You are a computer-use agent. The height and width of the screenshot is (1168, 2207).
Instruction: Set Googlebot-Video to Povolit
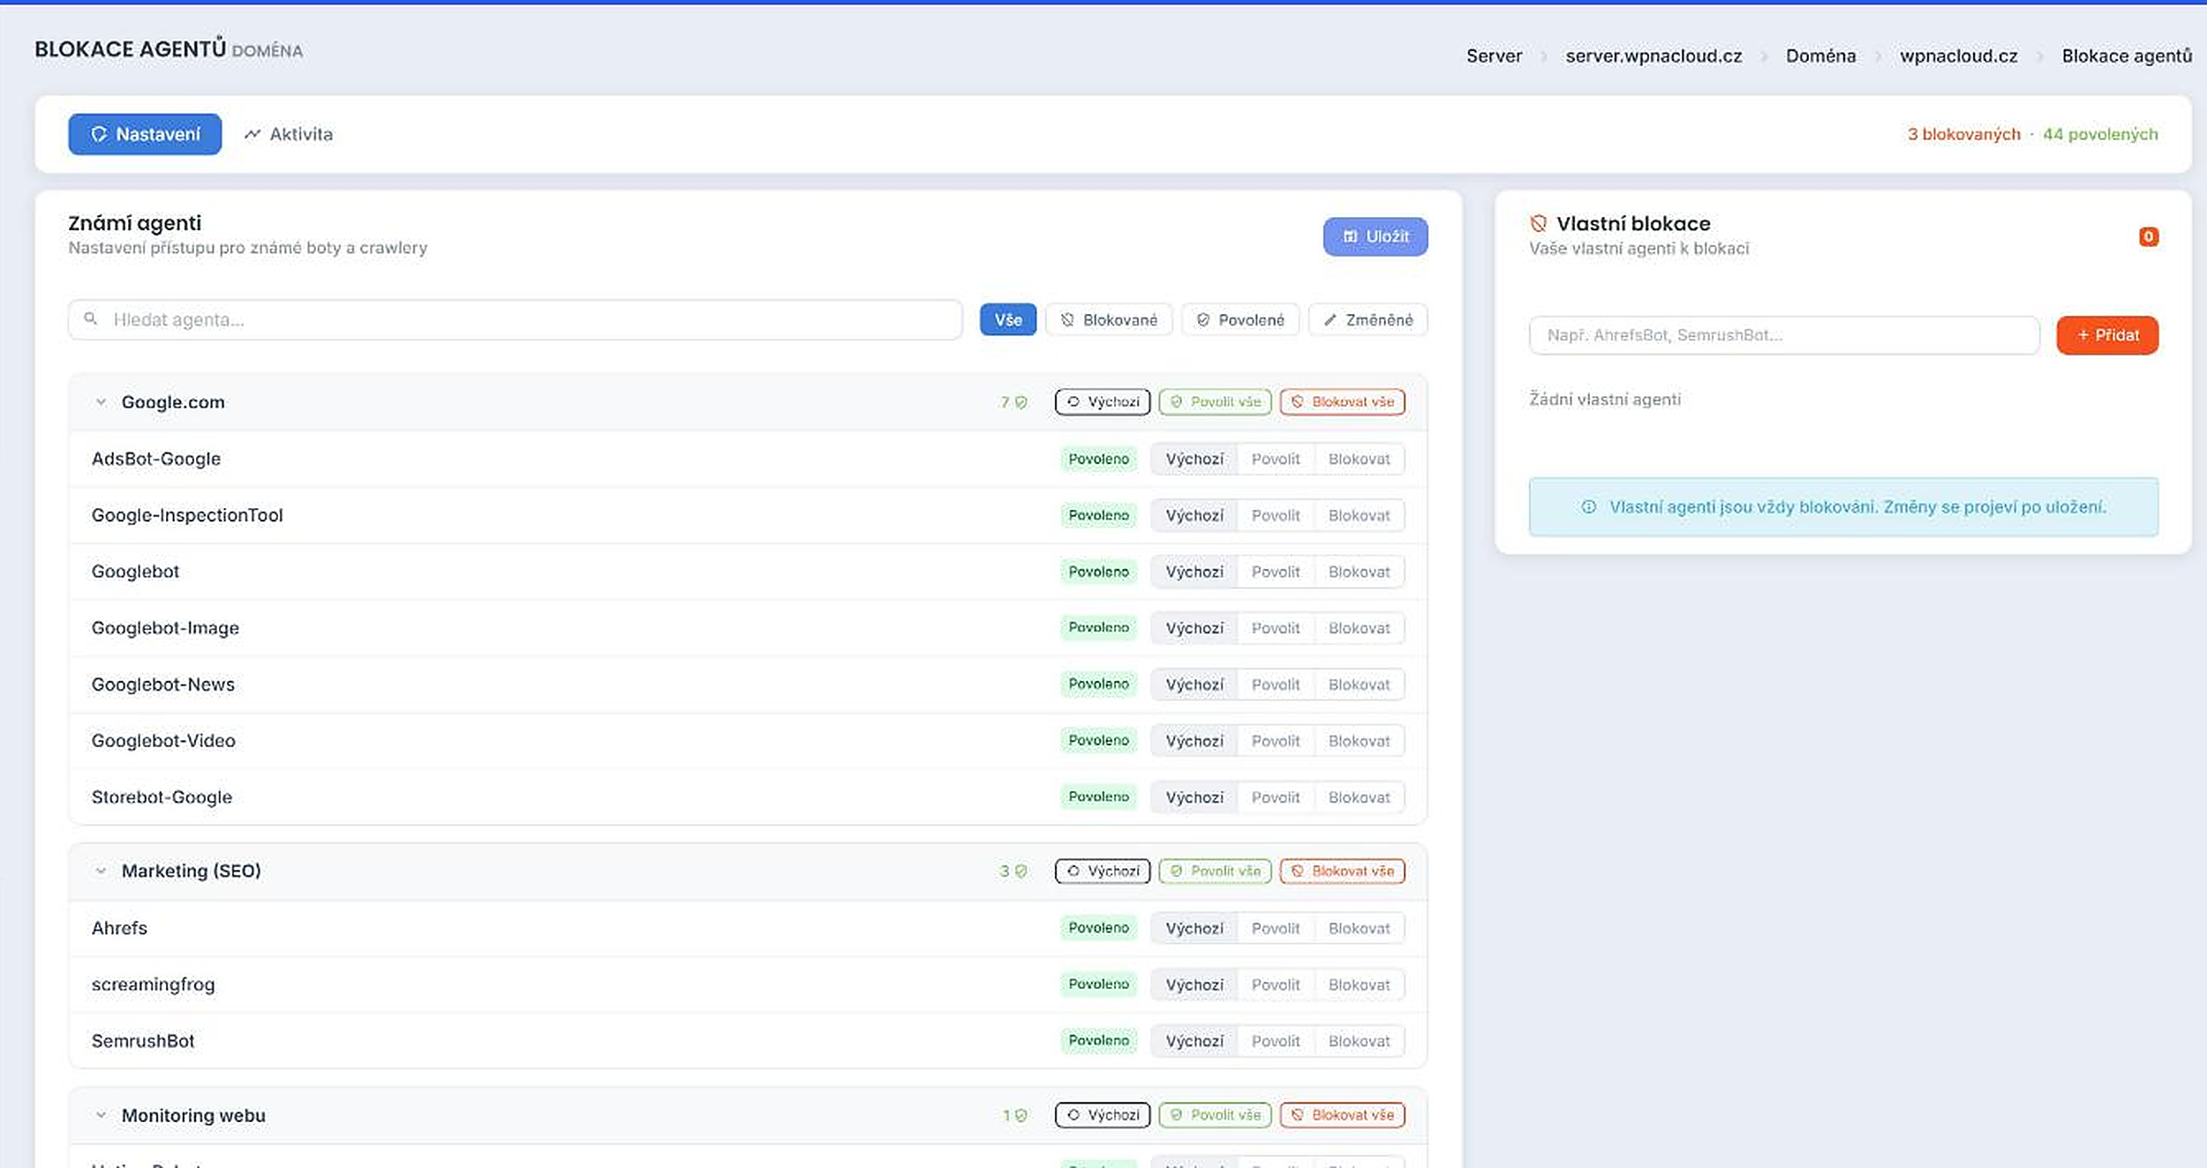tap(1276, 741)
